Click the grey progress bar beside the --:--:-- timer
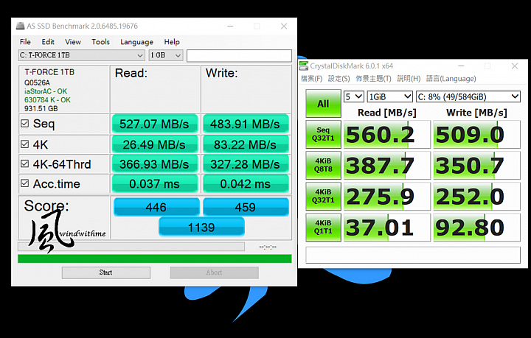531x338 pixels. pos(131,247)
